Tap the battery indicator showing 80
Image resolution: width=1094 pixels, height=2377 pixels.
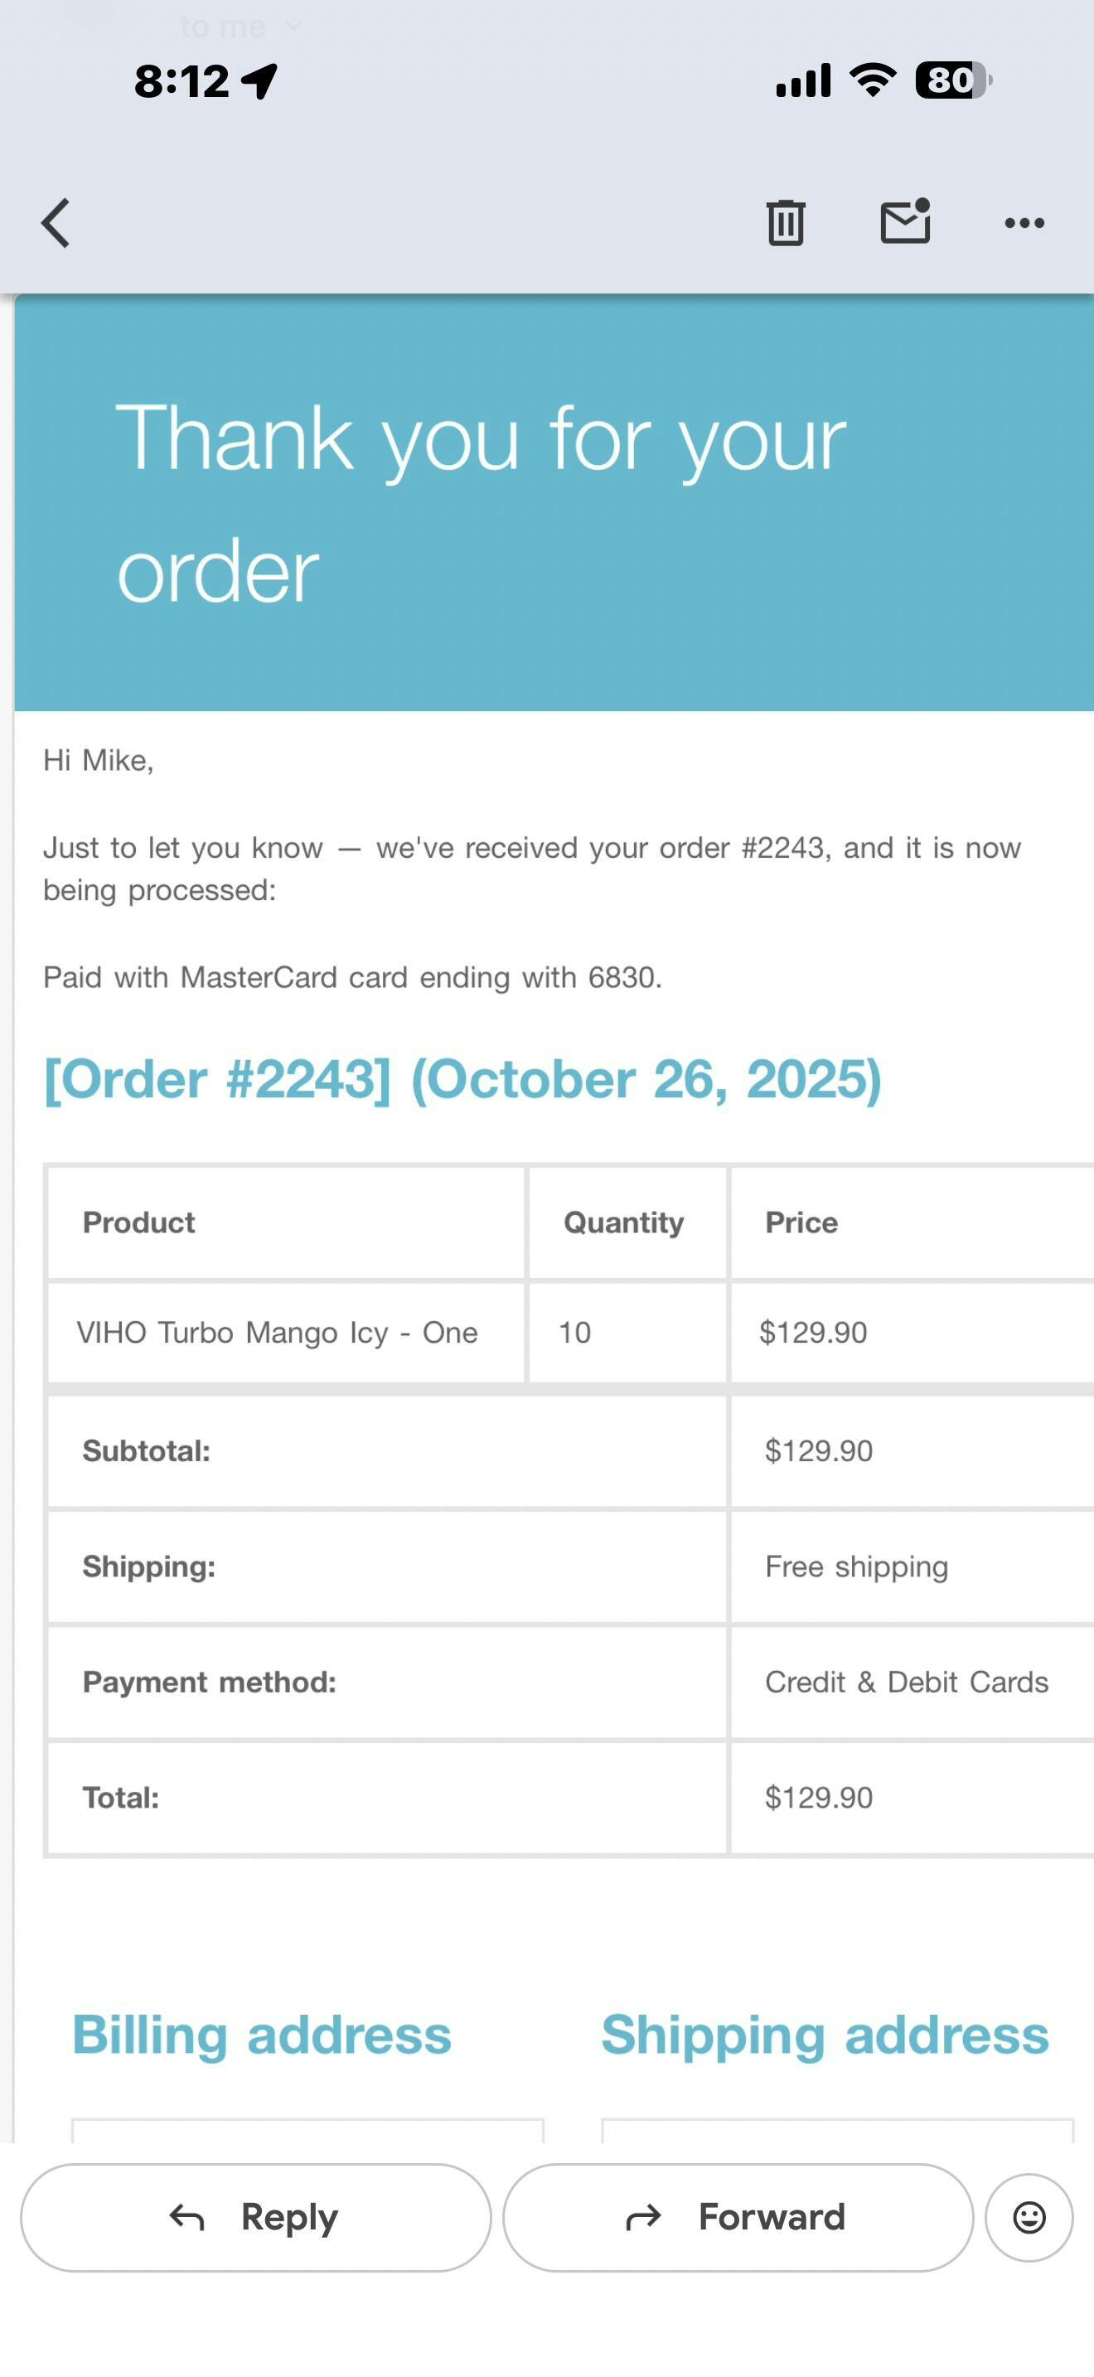953,80
